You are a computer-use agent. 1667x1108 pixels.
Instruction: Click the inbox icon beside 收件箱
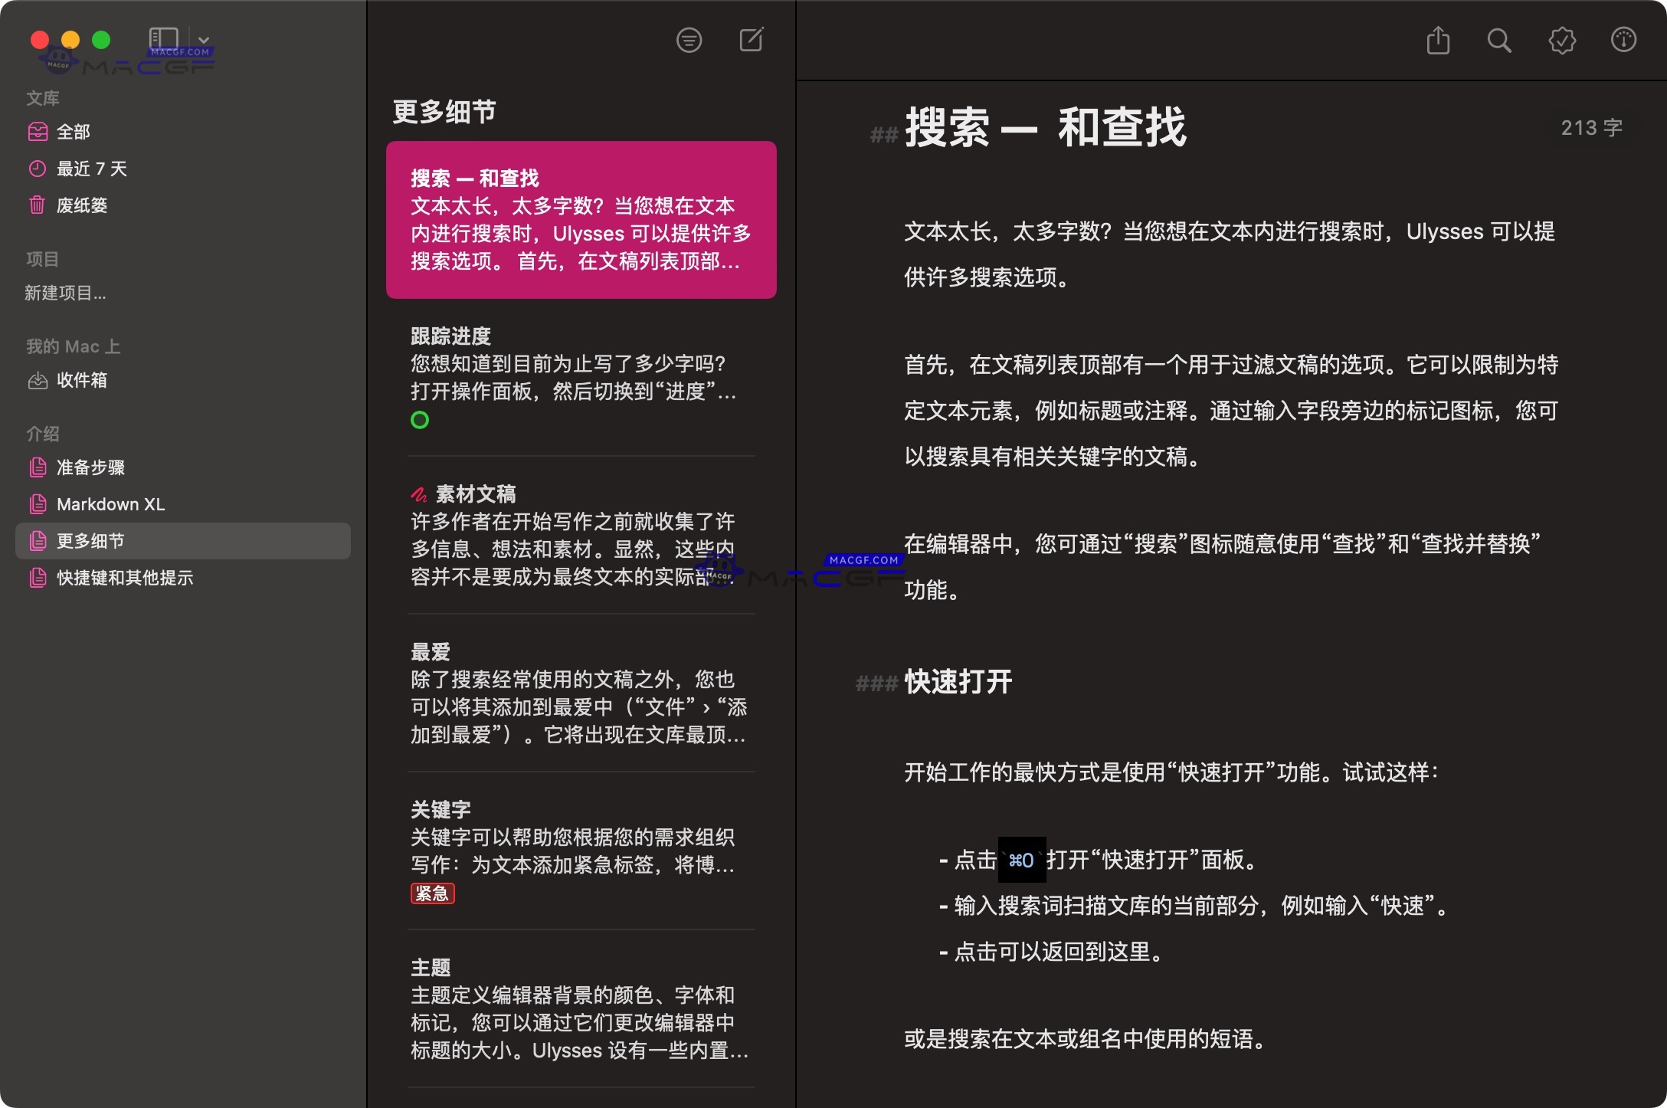click(x=38, y=380)
